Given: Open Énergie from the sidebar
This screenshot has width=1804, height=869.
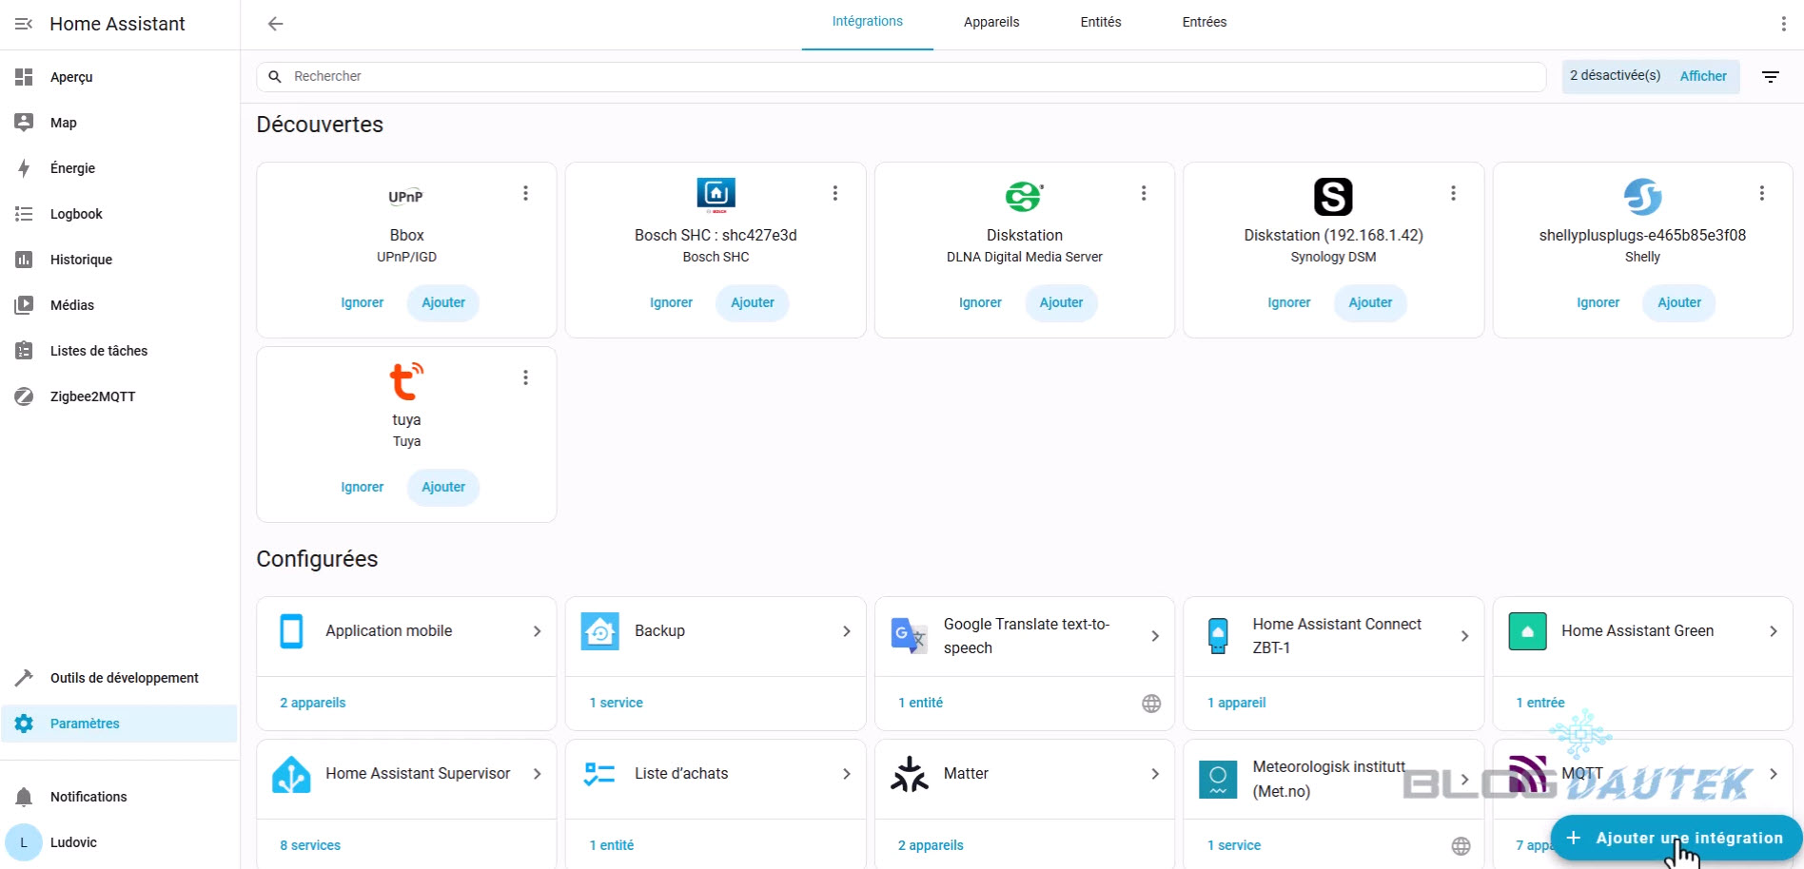Looking at the screenshot, I should click(x=72, y=168).
